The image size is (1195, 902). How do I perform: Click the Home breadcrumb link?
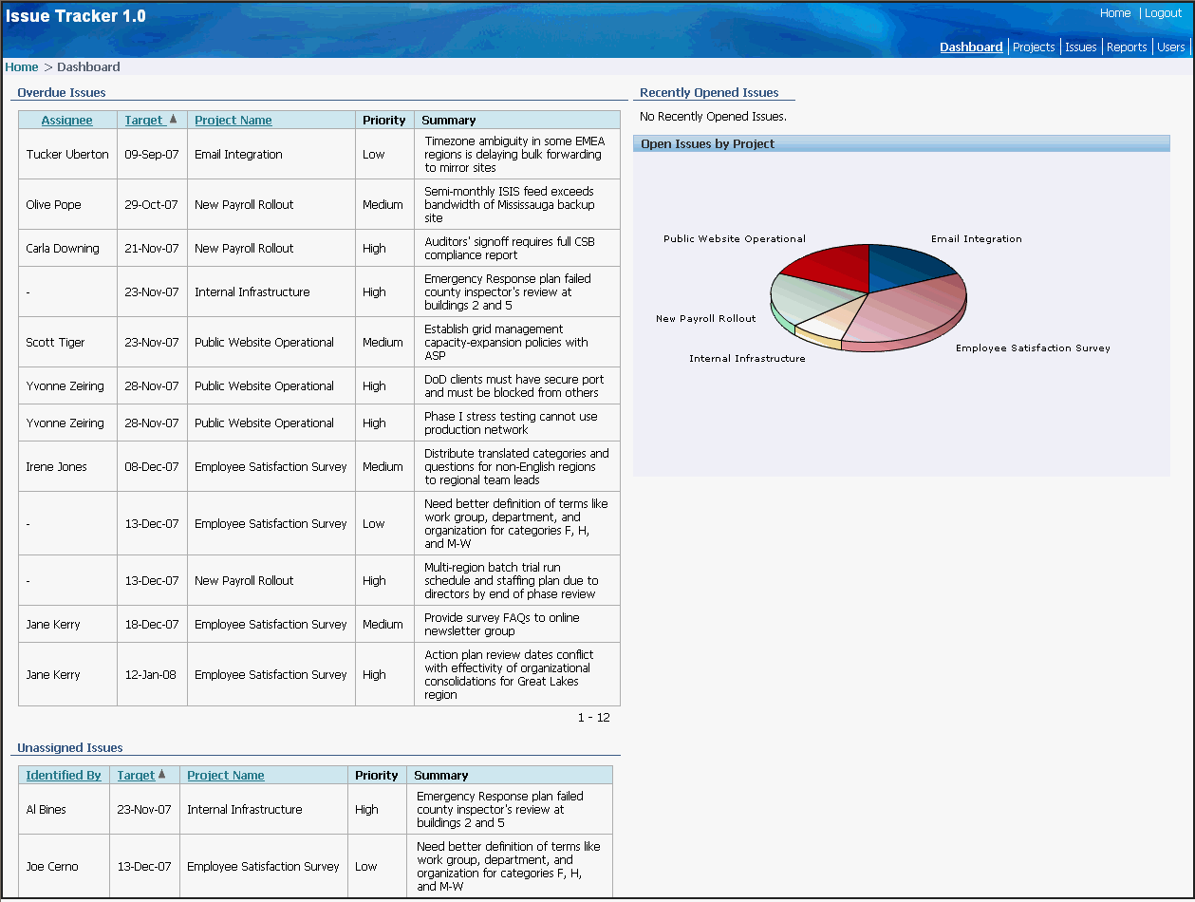[x=22, y=67]
